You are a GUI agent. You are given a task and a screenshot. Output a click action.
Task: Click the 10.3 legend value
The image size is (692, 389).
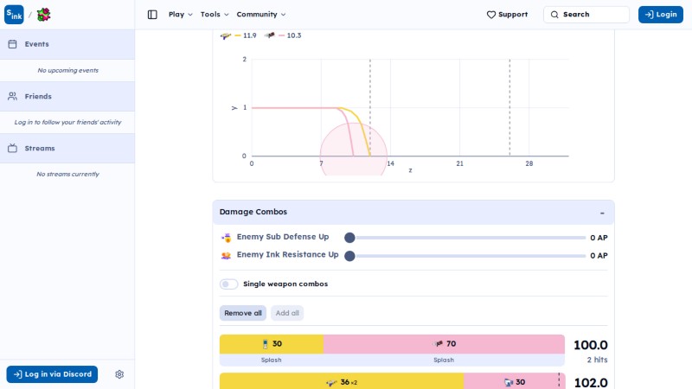pyautogui.click(x=294, y=35)
